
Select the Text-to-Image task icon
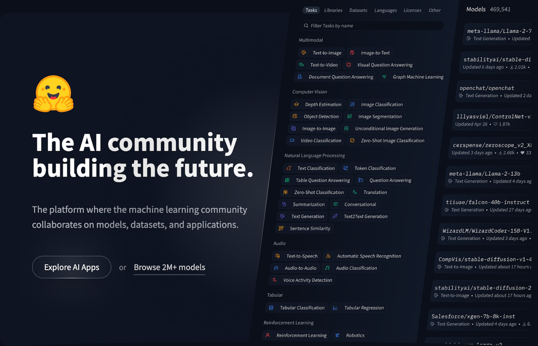click(304, 53)
